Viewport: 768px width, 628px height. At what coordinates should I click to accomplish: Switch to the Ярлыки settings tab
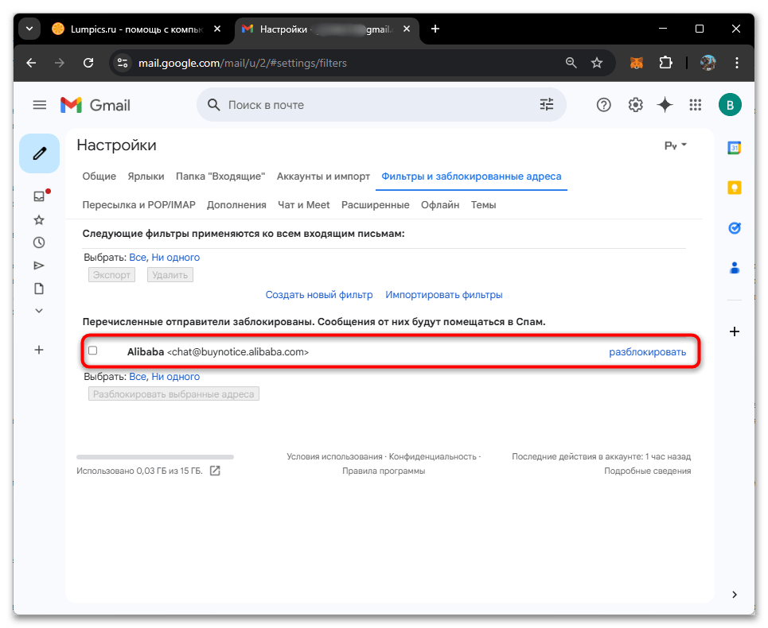coord(146,176)
